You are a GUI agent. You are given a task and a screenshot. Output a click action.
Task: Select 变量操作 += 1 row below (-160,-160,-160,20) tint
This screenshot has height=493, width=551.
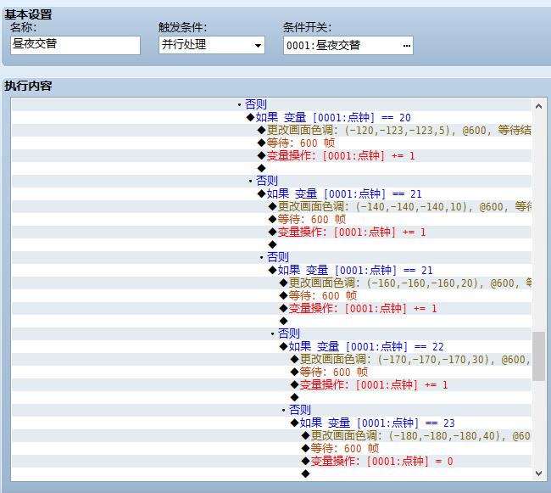click(271, 308)
